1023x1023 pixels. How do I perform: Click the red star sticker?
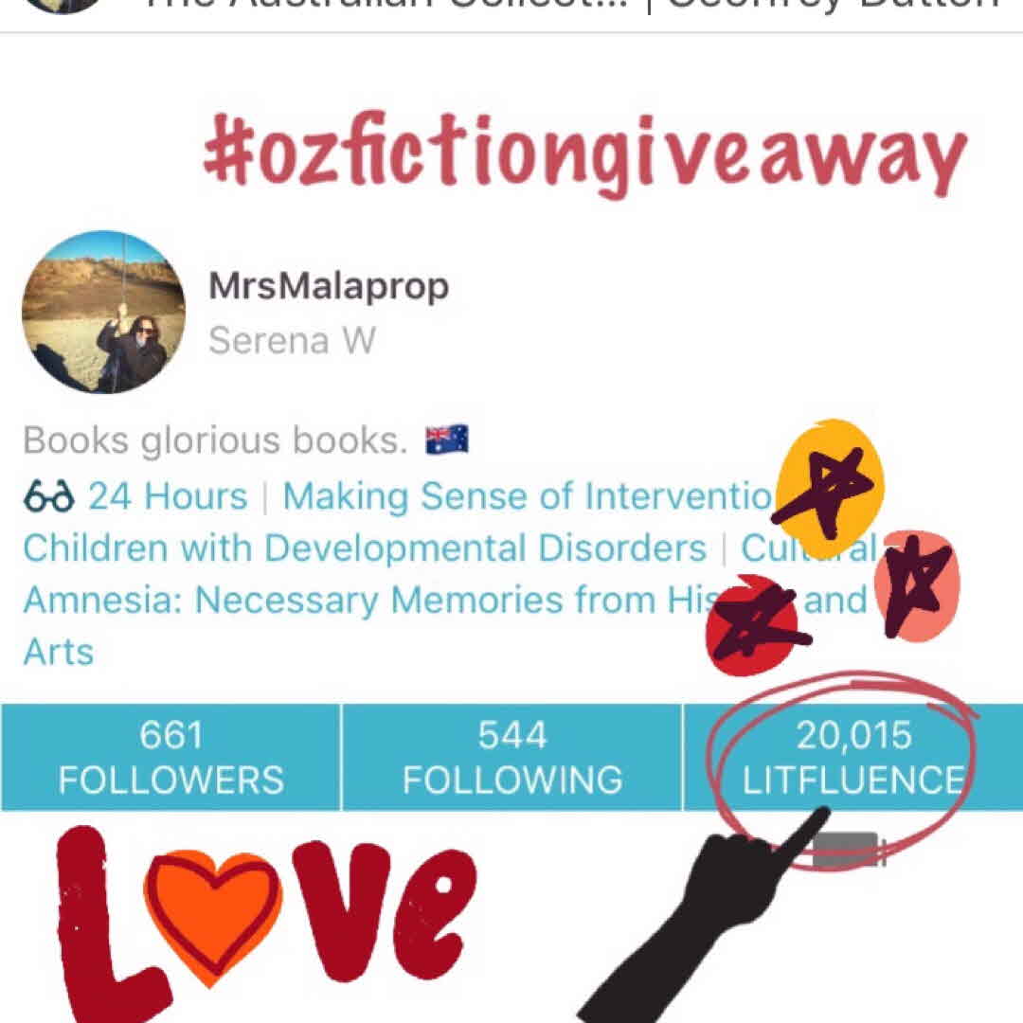(755, 625)
